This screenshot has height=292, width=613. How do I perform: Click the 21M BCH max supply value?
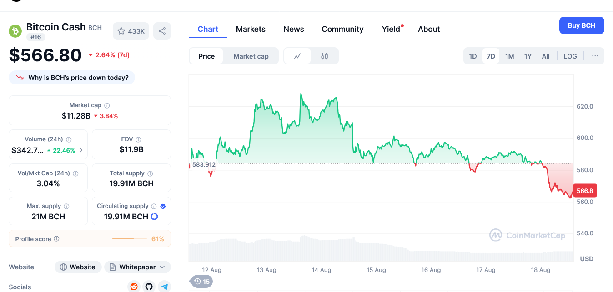(48, 217)
